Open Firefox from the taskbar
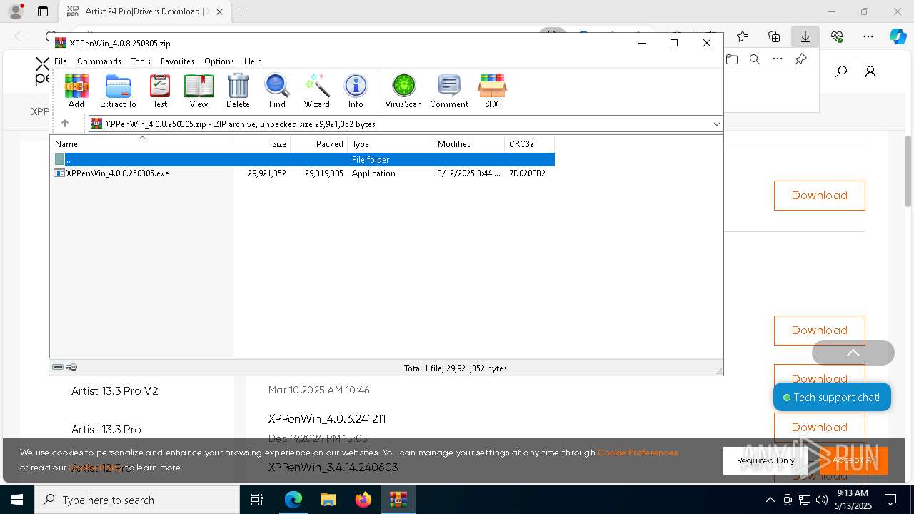The width and height of the screenshot is (914, 514). coord(363,500)
